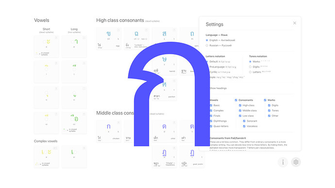
Task: Select the long vowel า letter
Action: point(76,42)
